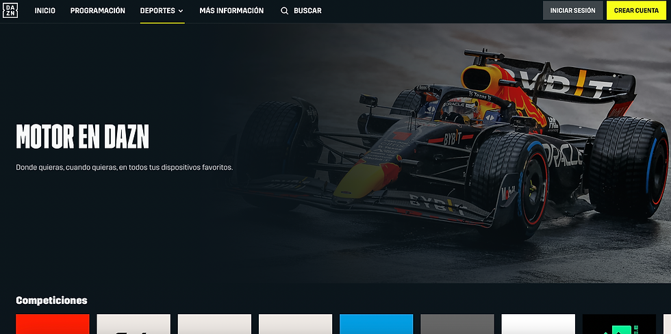Click the BUSCAR search label

tap(307, 11)
